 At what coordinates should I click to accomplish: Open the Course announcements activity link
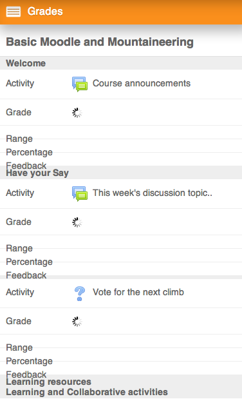pyautogui.click(x=142, y=83)
